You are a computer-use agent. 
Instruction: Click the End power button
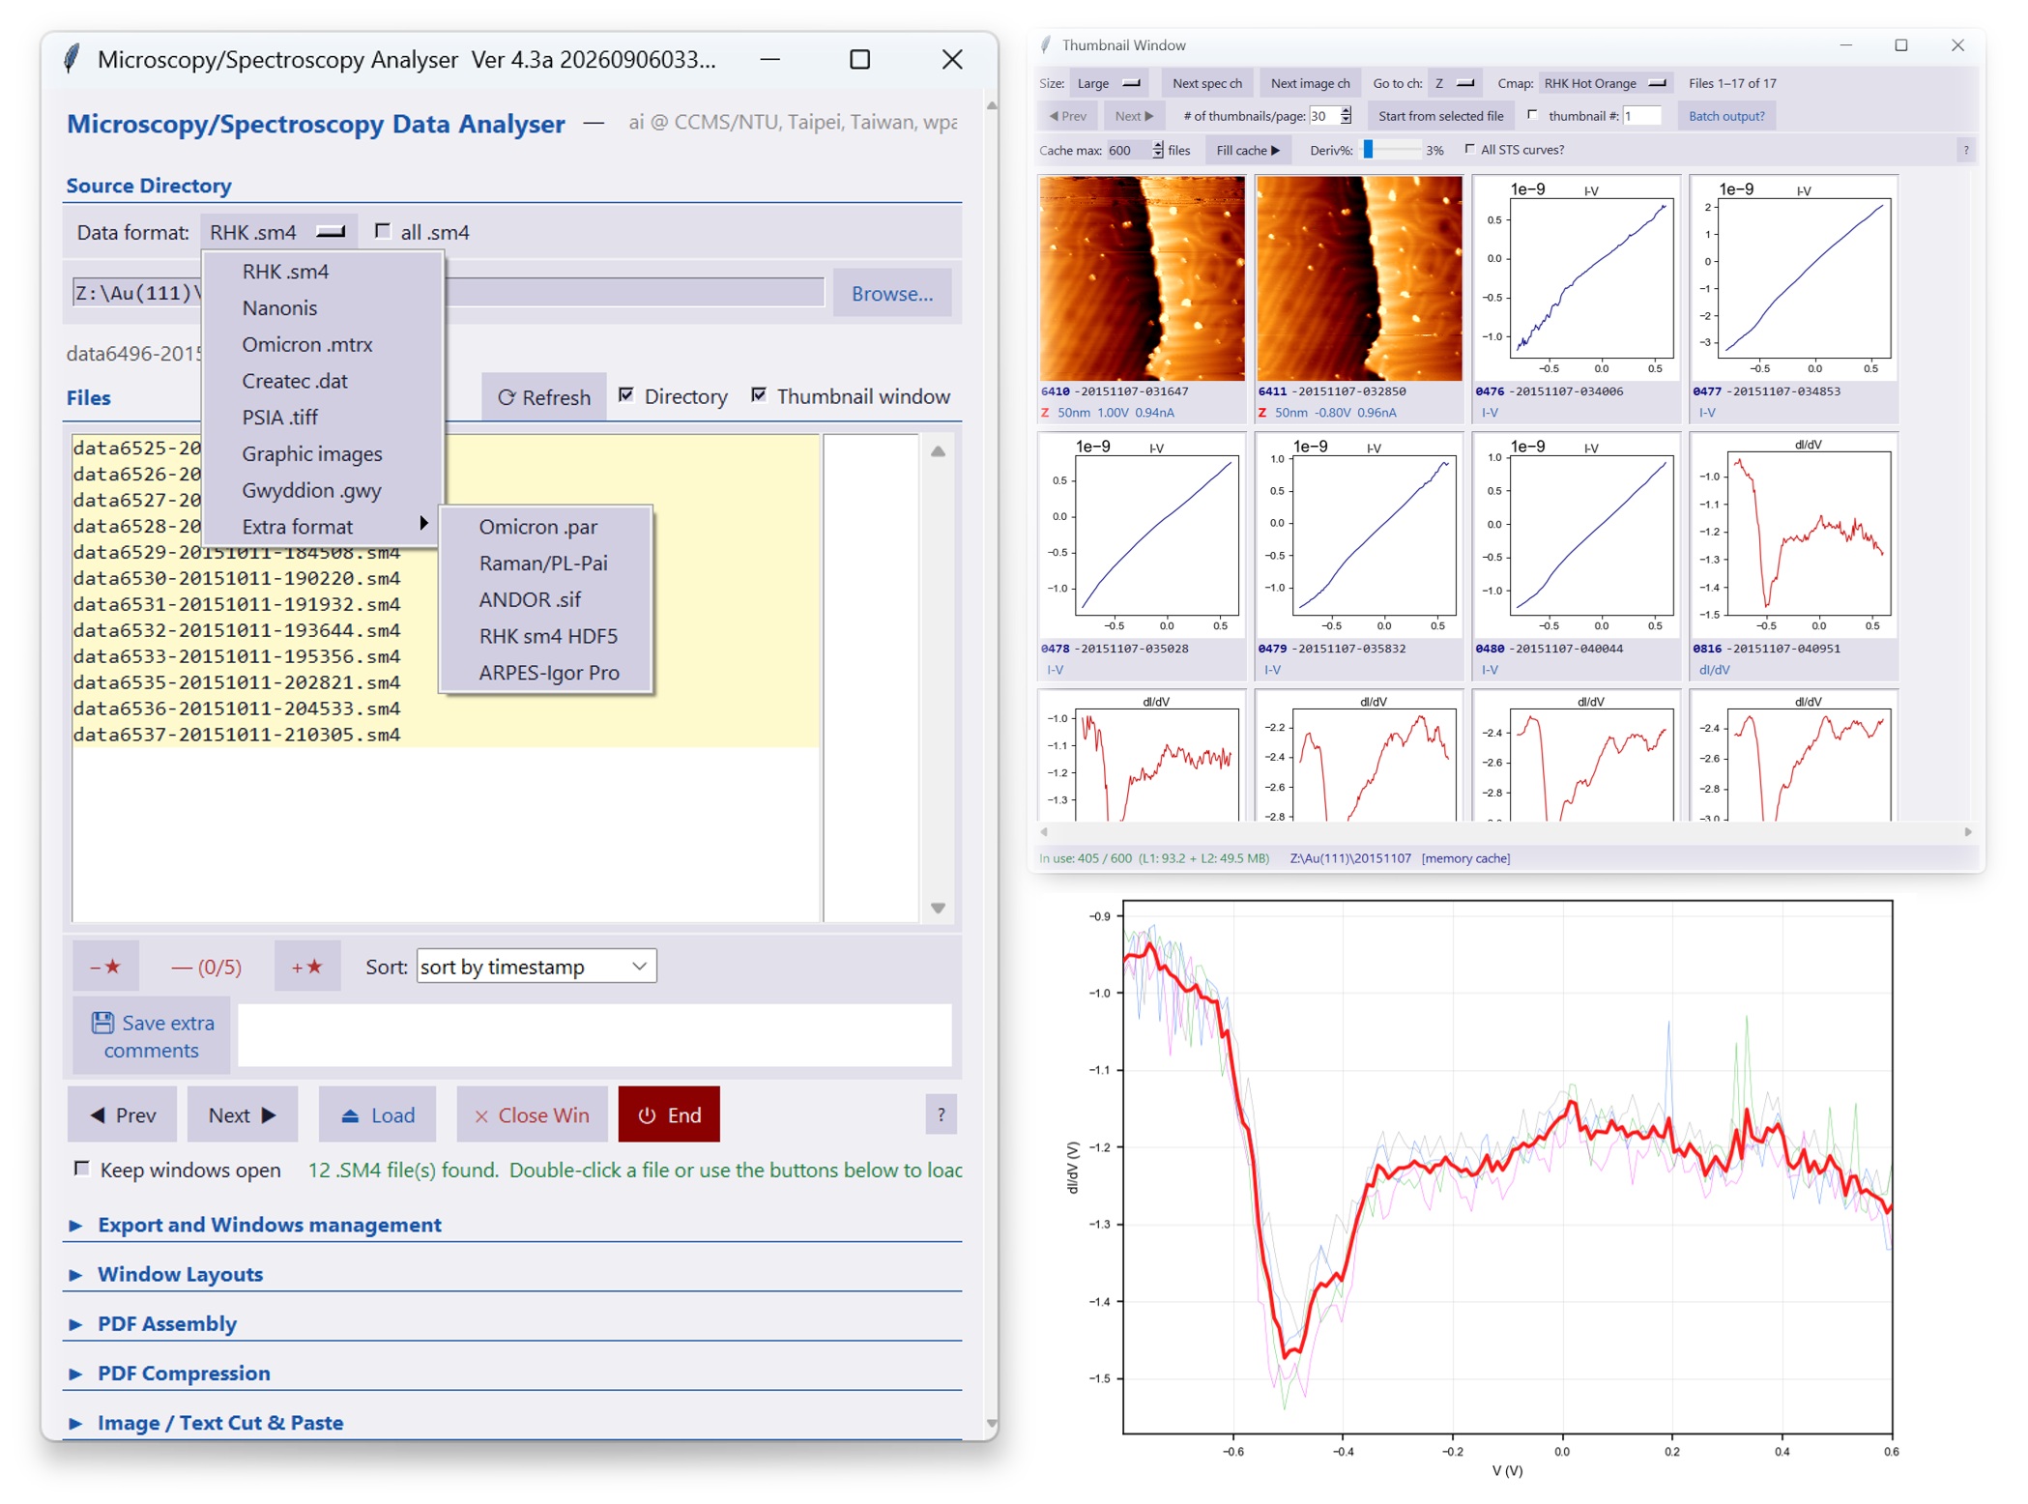(669, 1115)
